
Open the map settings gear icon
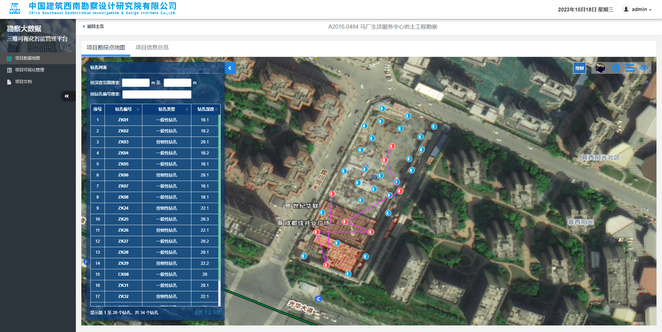click(x=616, y=68)
